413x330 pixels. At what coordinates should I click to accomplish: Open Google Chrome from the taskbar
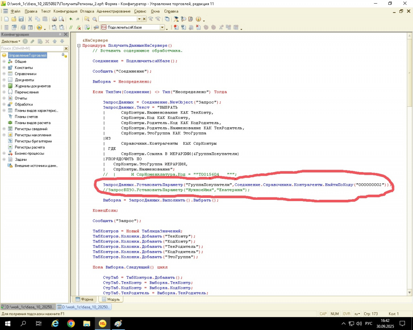click(x=71, y=324)
